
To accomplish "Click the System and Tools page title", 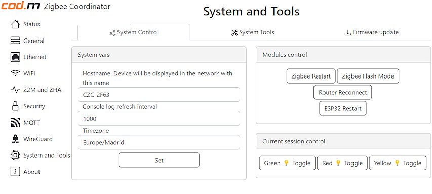I will tap(251, 12).
